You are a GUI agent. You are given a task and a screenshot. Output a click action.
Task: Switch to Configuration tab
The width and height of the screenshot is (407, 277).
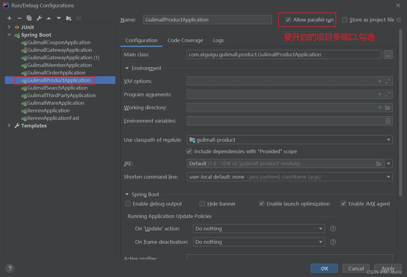pyautogui.click(x=142, y=40)
